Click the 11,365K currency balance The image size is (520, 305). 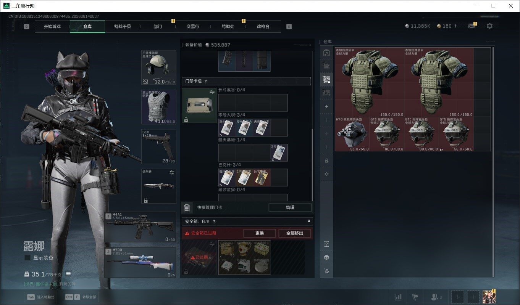pyautogui.click(x=418, y=26)
